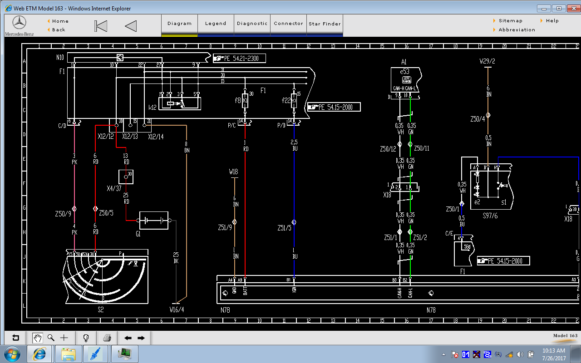Viewport: 581px width, 363px height.
Task: Click the rotate/return arrow icon
Action: point(16,338)
